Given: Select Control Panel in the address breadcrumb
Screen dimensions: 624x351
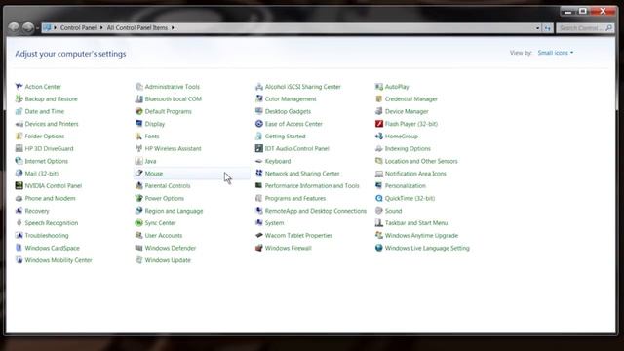Looking at the screenshot, I should click(78, 28).
